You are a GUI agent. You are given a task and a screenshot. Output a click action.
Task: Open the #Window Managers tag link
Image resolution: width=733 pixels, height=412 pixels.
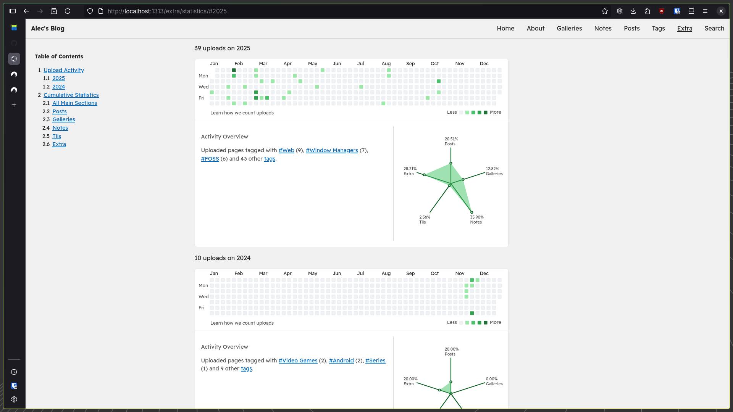(x=332, y=150)
